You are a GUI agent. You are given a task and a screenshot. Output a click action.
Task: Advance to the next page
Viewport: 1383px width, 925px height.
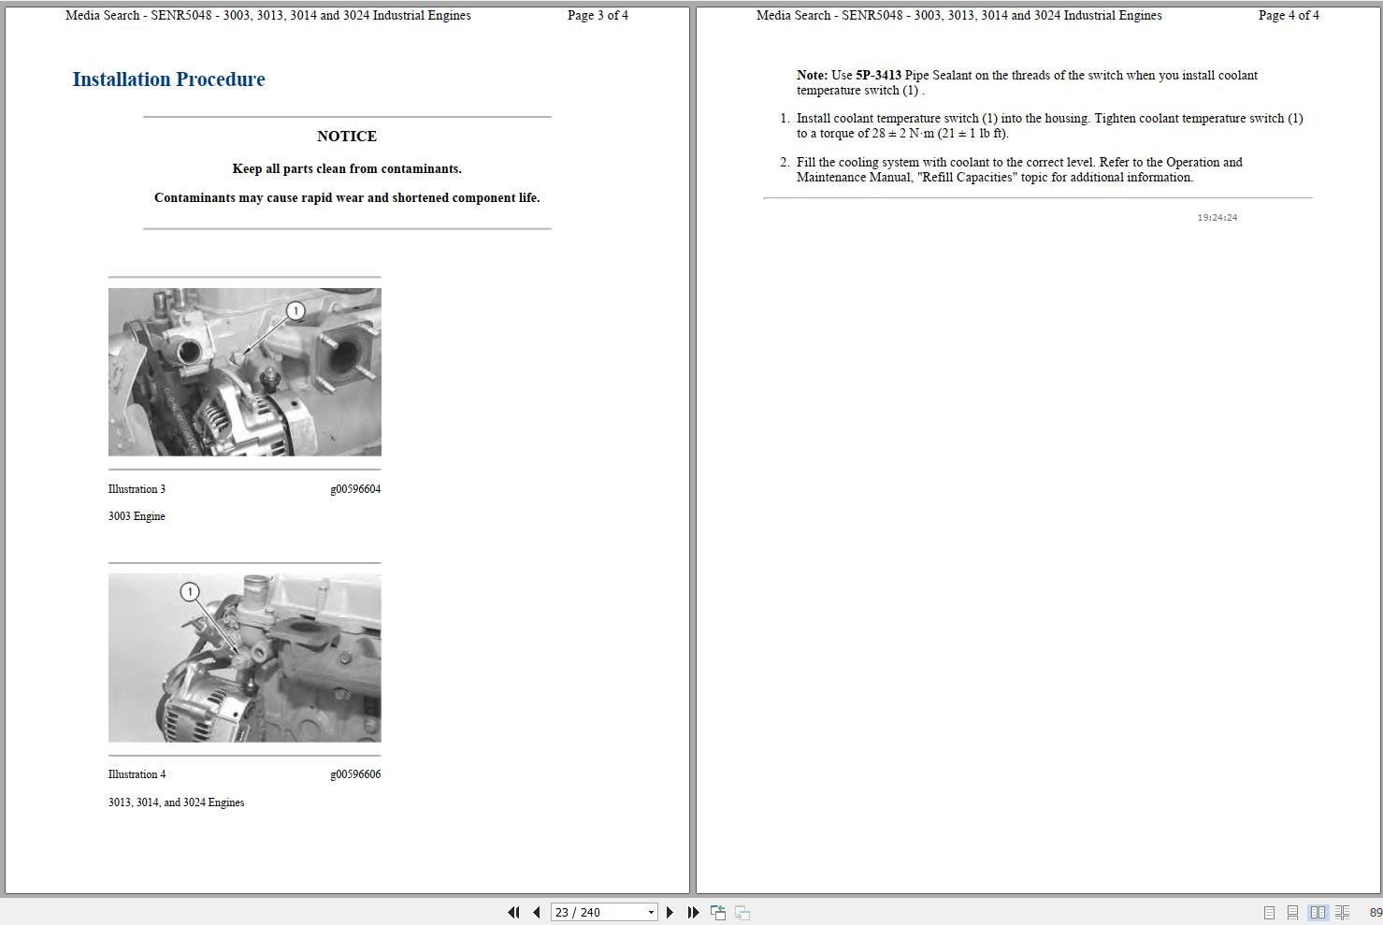pyautogui.click(x=670, y=912)
